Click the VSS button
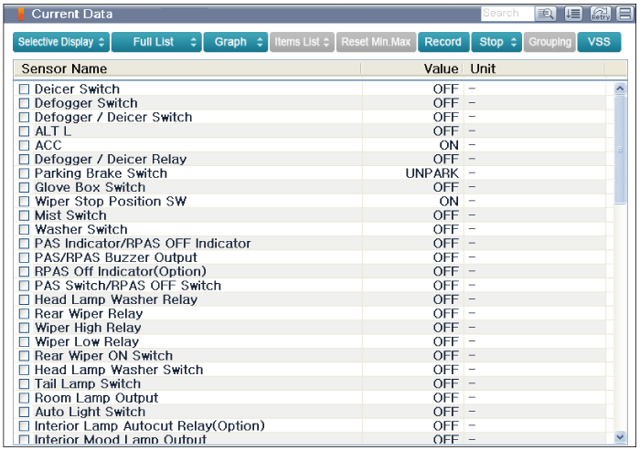Screen dimensions: 640x450 tap(599, 42)
